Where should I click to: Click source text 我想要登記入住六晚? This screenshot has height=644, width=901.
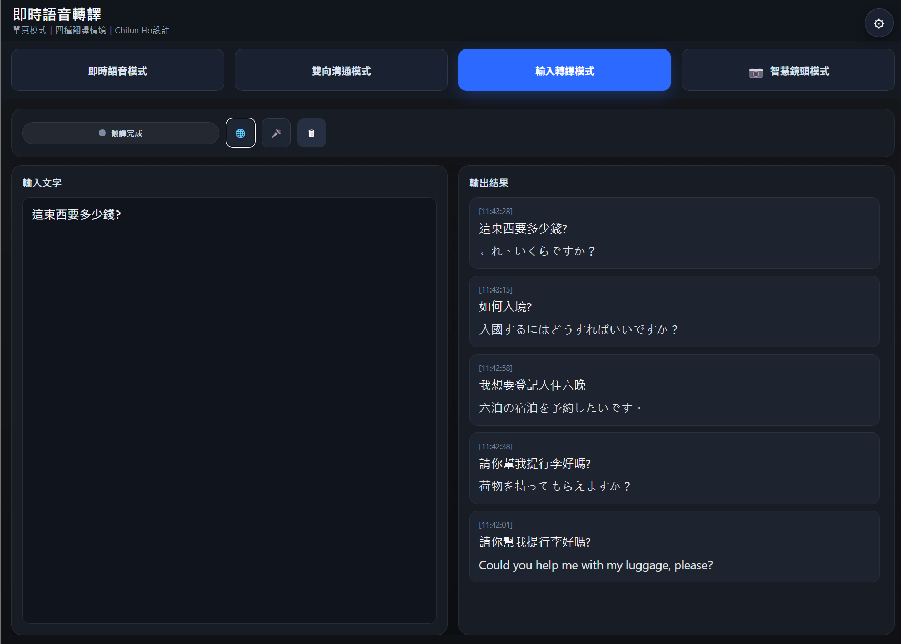532,385
